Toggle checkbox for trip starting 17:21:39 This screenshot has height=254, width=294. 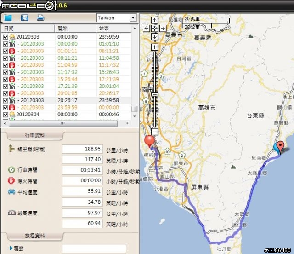click(x=6, y=86)
